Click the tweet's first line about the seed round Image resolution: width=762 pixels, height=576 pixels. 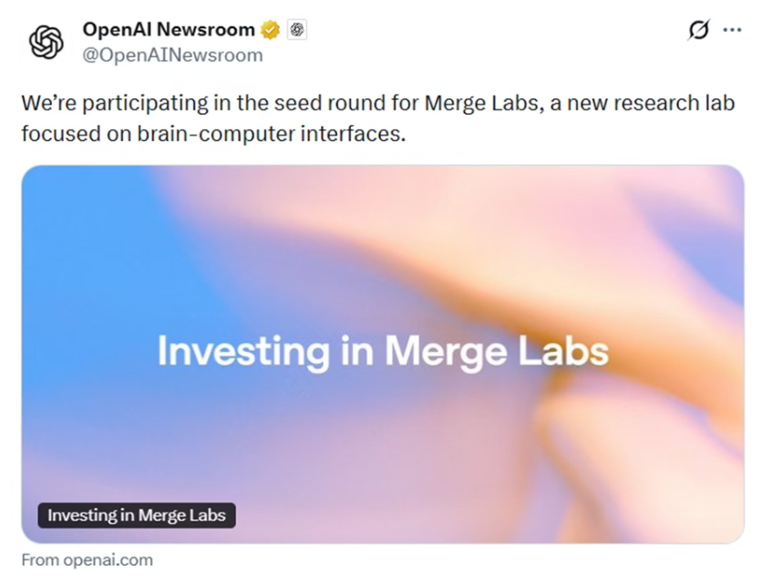coord(377,103)
